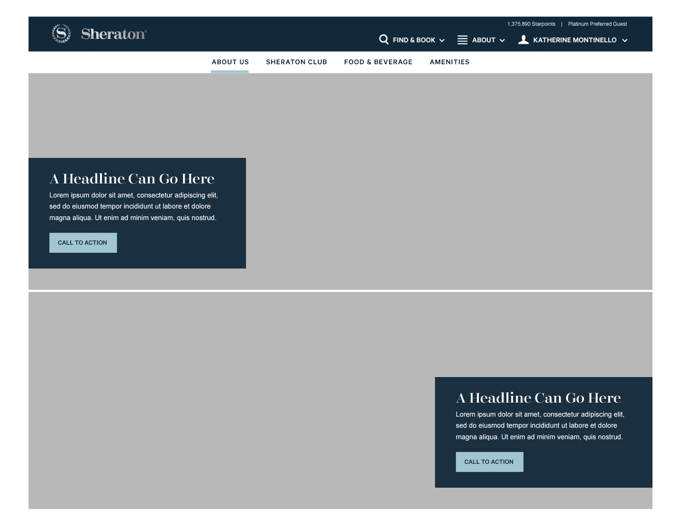Expand the Find & Book dropdown chevron

(x=442, y=40)
